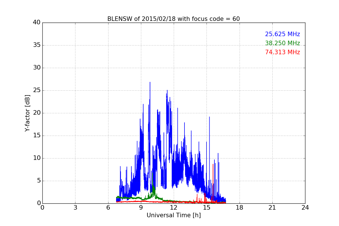
Task: Select the 38.250 MHz legend label
Action: pyautogui.click(x=282, y=43)
